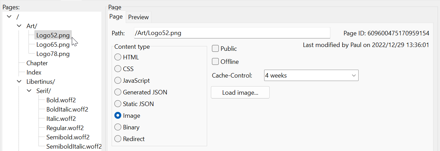Collapse the Libertinus/ folder node
This screenshot has width=440, height=151.
click(x=19, y=82)
